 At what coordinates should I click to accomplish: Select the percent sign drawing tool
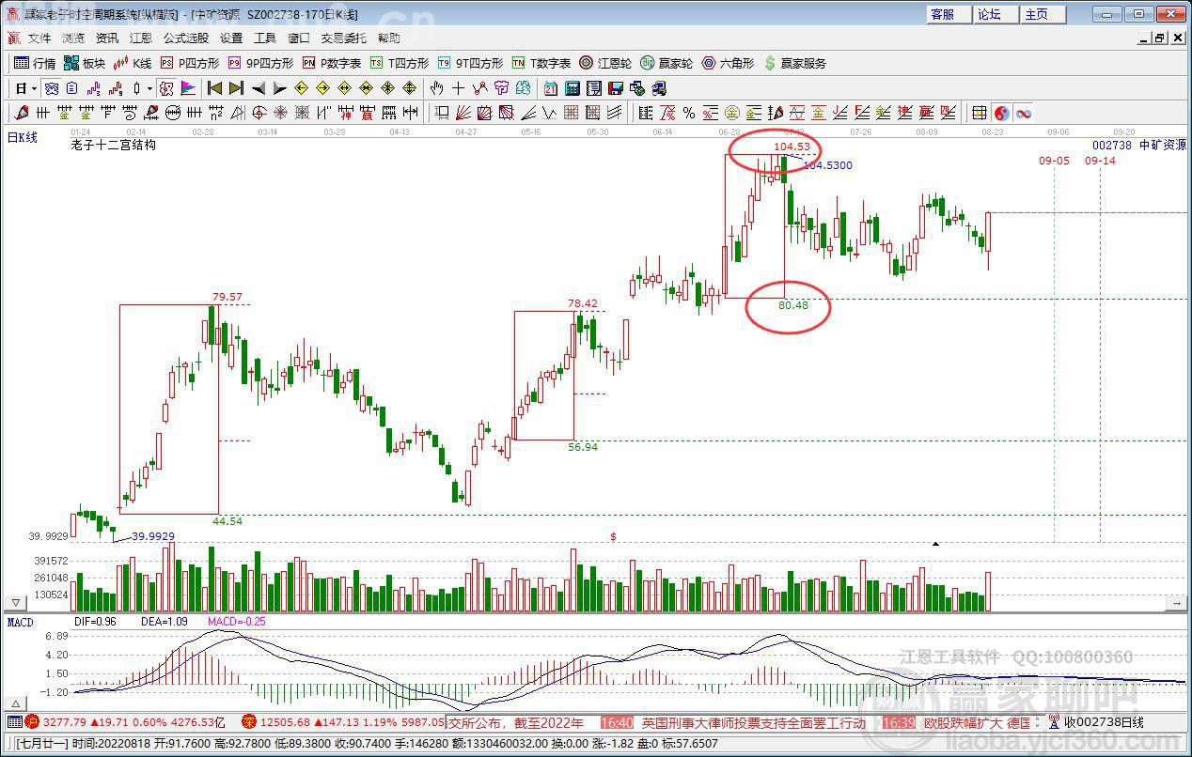pos(689,113)
